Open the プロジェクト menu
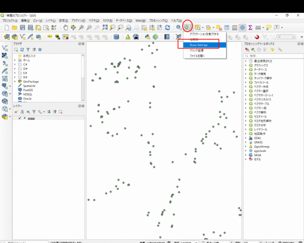This screenshot has width=304, height=243. 10,20
